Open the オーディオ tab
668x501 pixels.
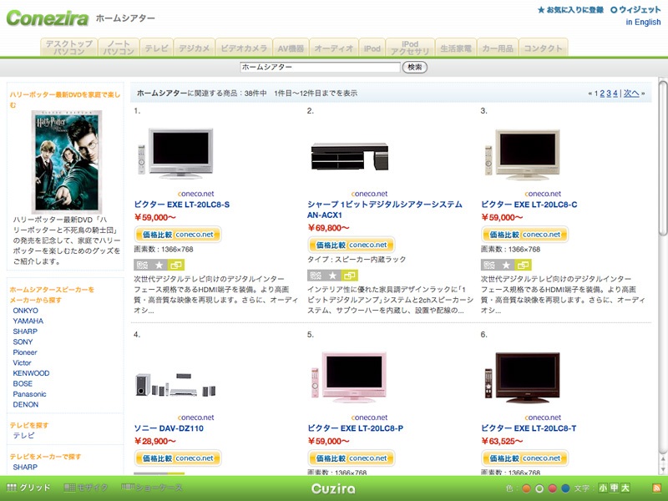coord(334,48)
